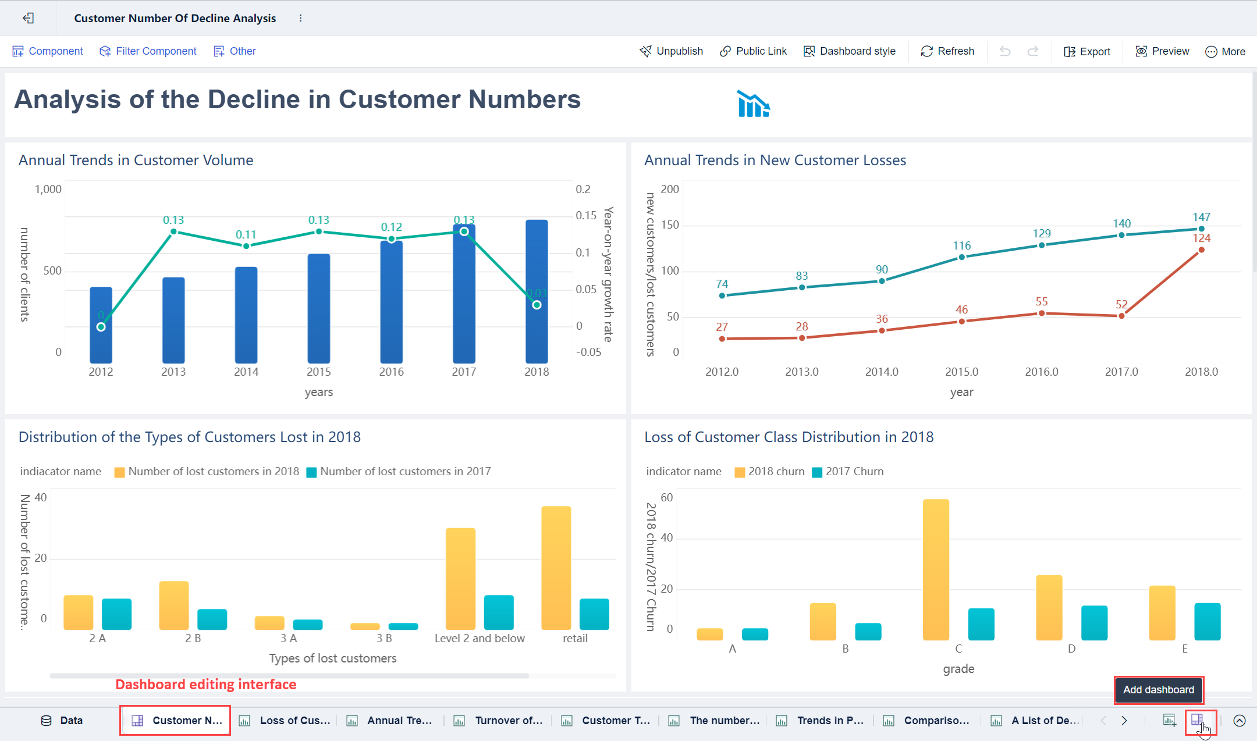Screen dimensions: 1257x741
Task: Open the Other components option
Action: pos(235,51)
